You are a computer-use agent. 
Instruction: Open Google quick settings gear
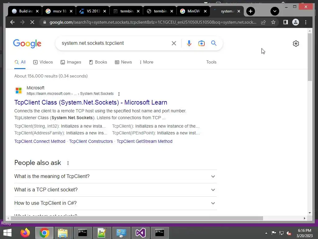tap(296, 44)
